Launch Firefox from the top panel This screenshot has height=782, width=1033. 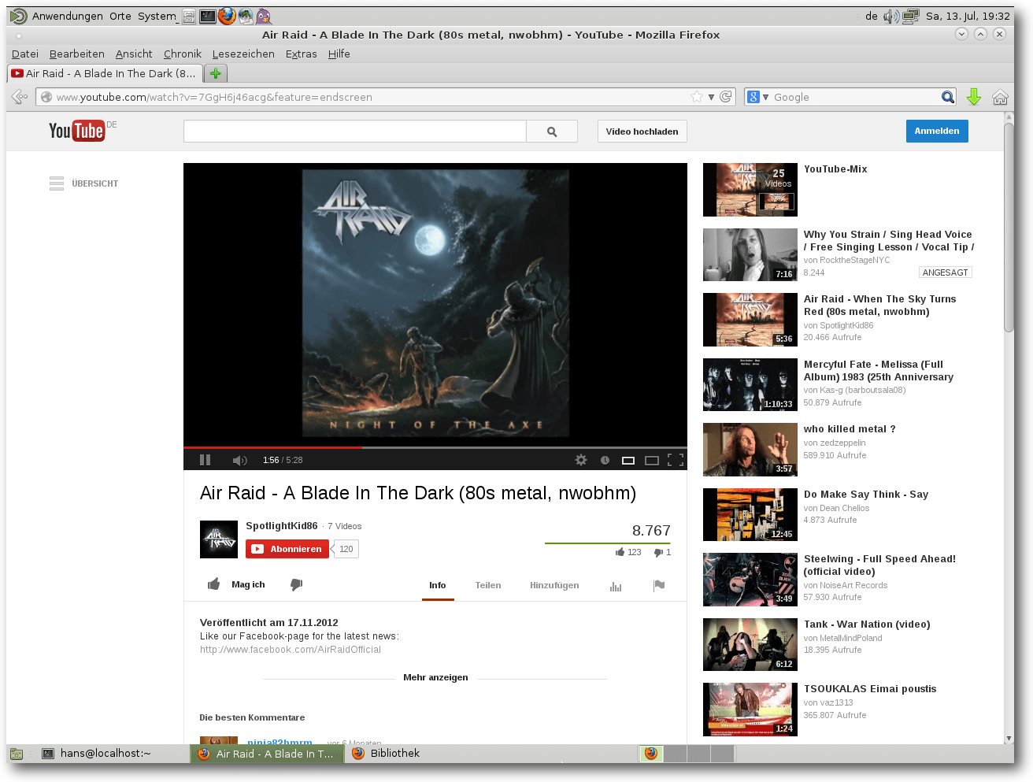tap(227, 16)
